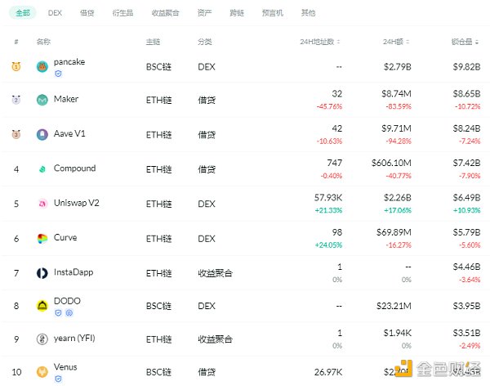Click the yearn (YFI) logo icon
This screenshot has width=490, height=386.
tap(42, 339)
